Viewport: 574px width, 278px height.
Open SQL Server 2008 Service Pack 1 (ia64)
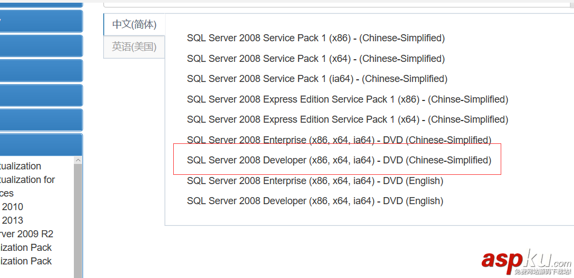point(317,79)
